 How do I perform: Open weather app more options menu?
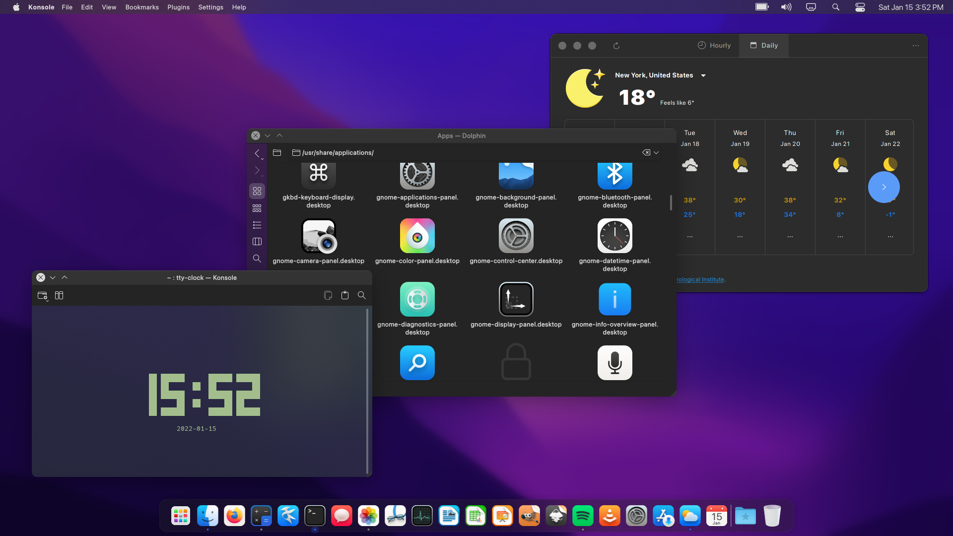click(x=916, y=46)
